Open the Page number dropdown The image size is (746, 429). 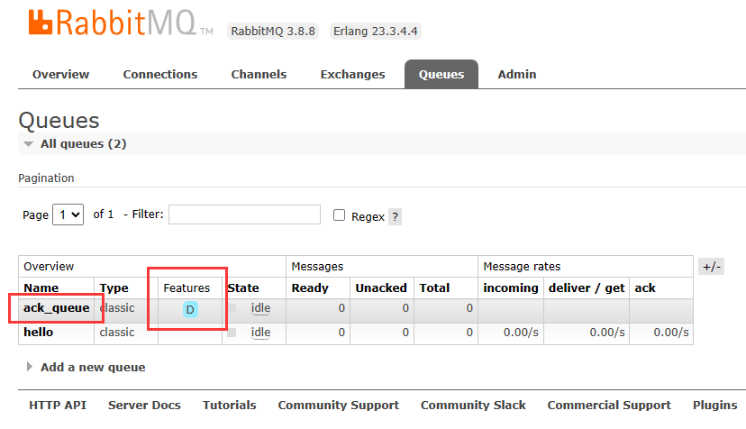click(x=68, y=214)
